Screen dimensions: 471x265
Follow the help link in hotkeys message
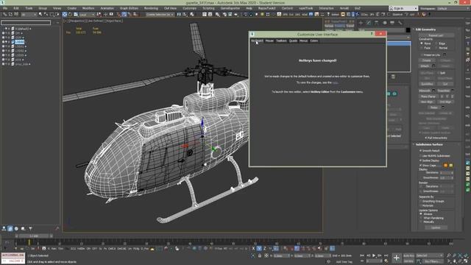[335, 82]
